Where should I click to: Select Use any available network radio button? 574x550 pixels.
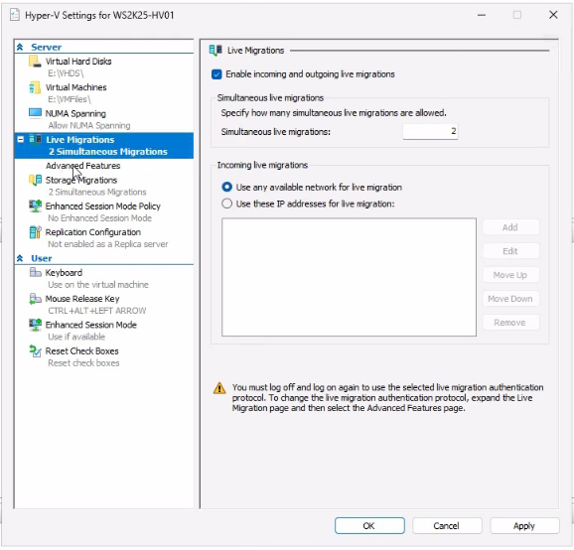(x=227, y=187)
